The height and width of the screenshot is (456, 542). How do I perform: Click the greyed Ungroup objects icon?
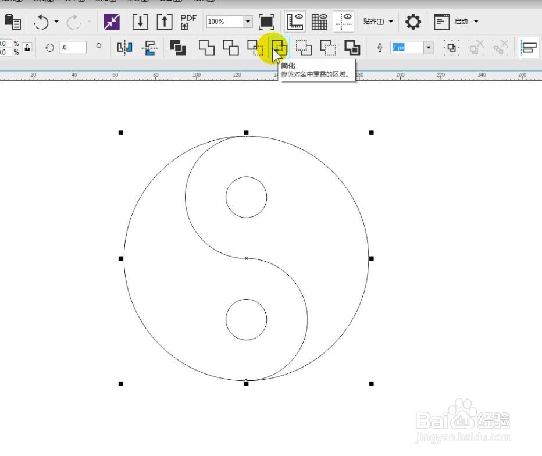tap(476, 47)
